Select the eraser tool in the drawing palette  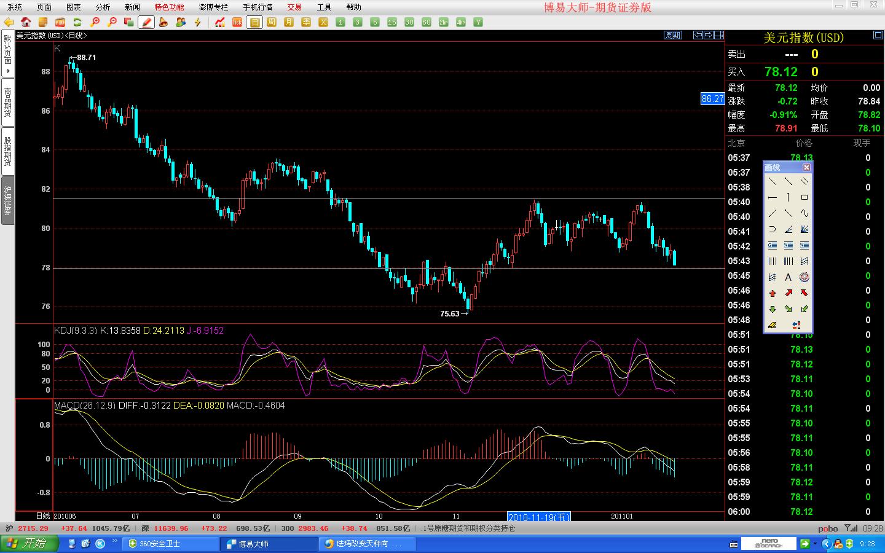[773, 325]
